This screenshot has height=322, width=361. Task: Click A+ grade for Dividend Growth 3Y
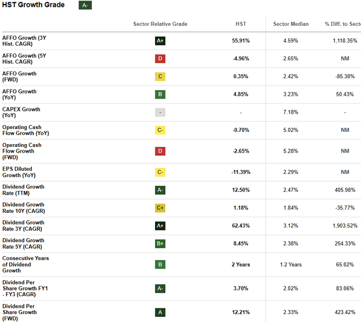(160, 226)
